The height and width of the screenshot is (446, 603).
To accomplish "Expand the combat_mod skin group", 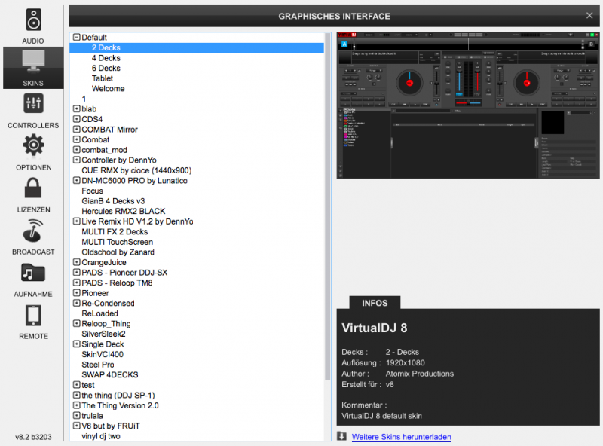I will (77, 150).
